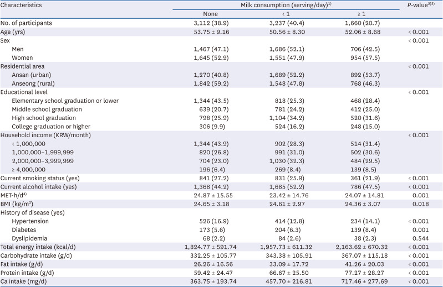Select the 'Age (yrs)' row label
443x287 pixels.
[x=13, y=32]
